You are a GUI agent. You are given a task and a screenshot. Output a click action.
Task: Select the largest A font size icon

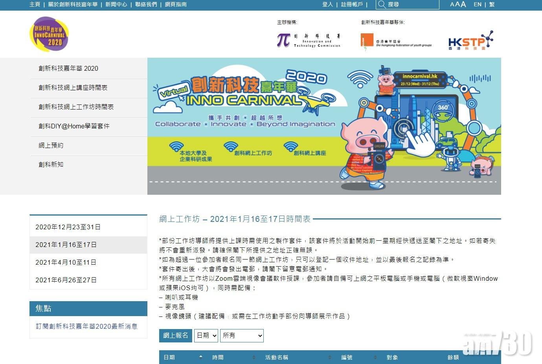point(462,4)
